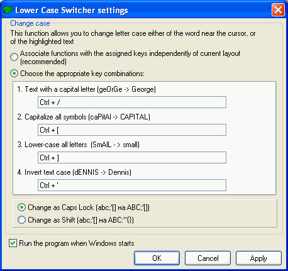Click the OK button
The width and height of the screenshot is (288, 271).
tap(157, 258)
